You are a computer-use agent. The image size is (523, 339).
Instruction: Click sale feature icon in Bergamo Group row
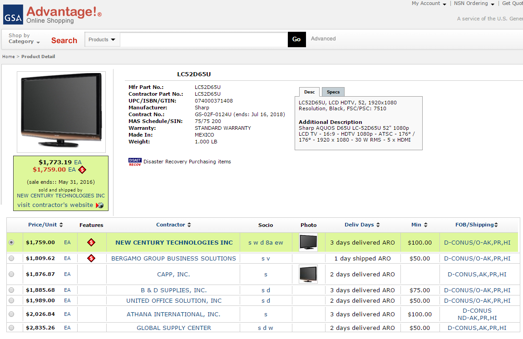[91, 258]
